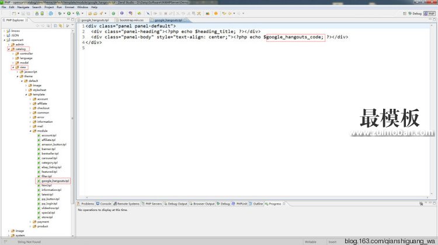Click the Debug perspective button
Viewport: 438px width, 245px height.
pyautogui.click(x=416, y=13)
